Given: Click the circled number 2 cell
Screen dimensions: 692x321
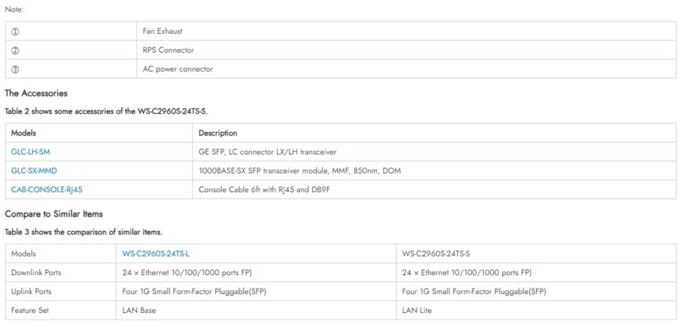Looking at the screenshot, I should pyautogui.click(x=16, y=50).
